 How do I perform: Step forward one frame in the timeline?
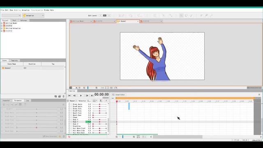87,95
